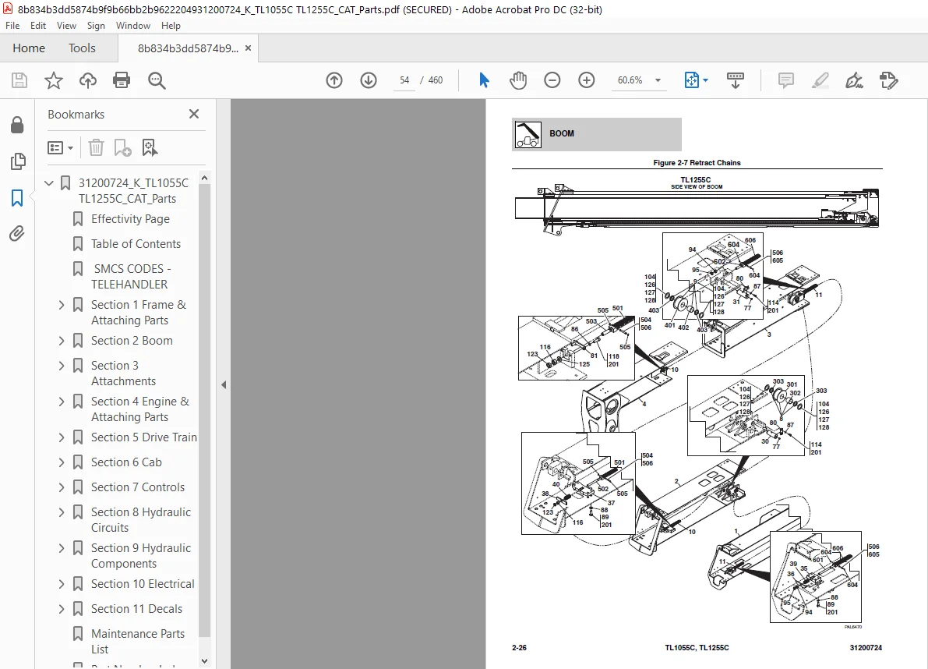Activate the Hand pan tool
The height and width of the screenshot is (669, 928).
[518, 80]
